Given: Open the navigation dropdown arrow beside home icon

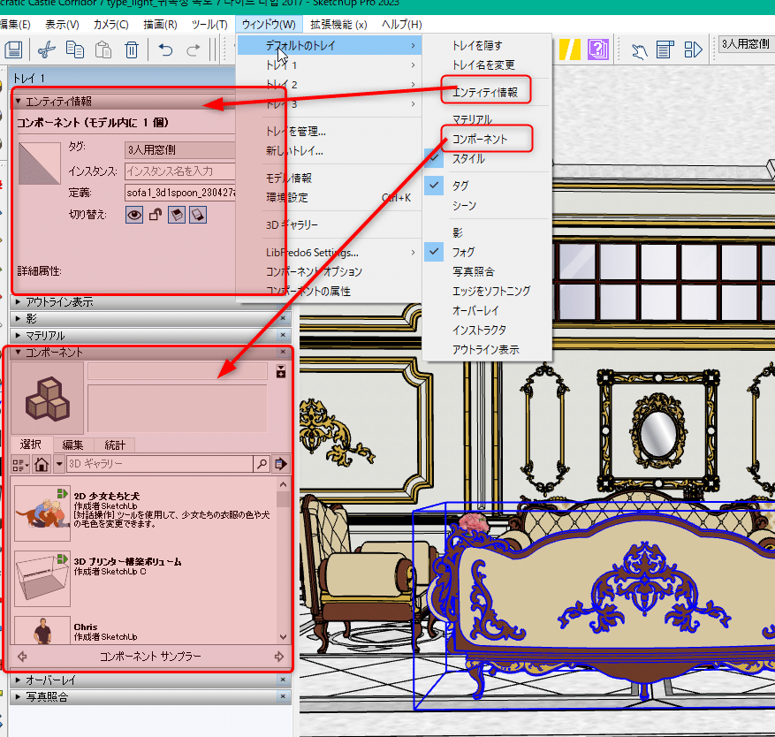Looking at the screenshot, I should coord(59,464).
